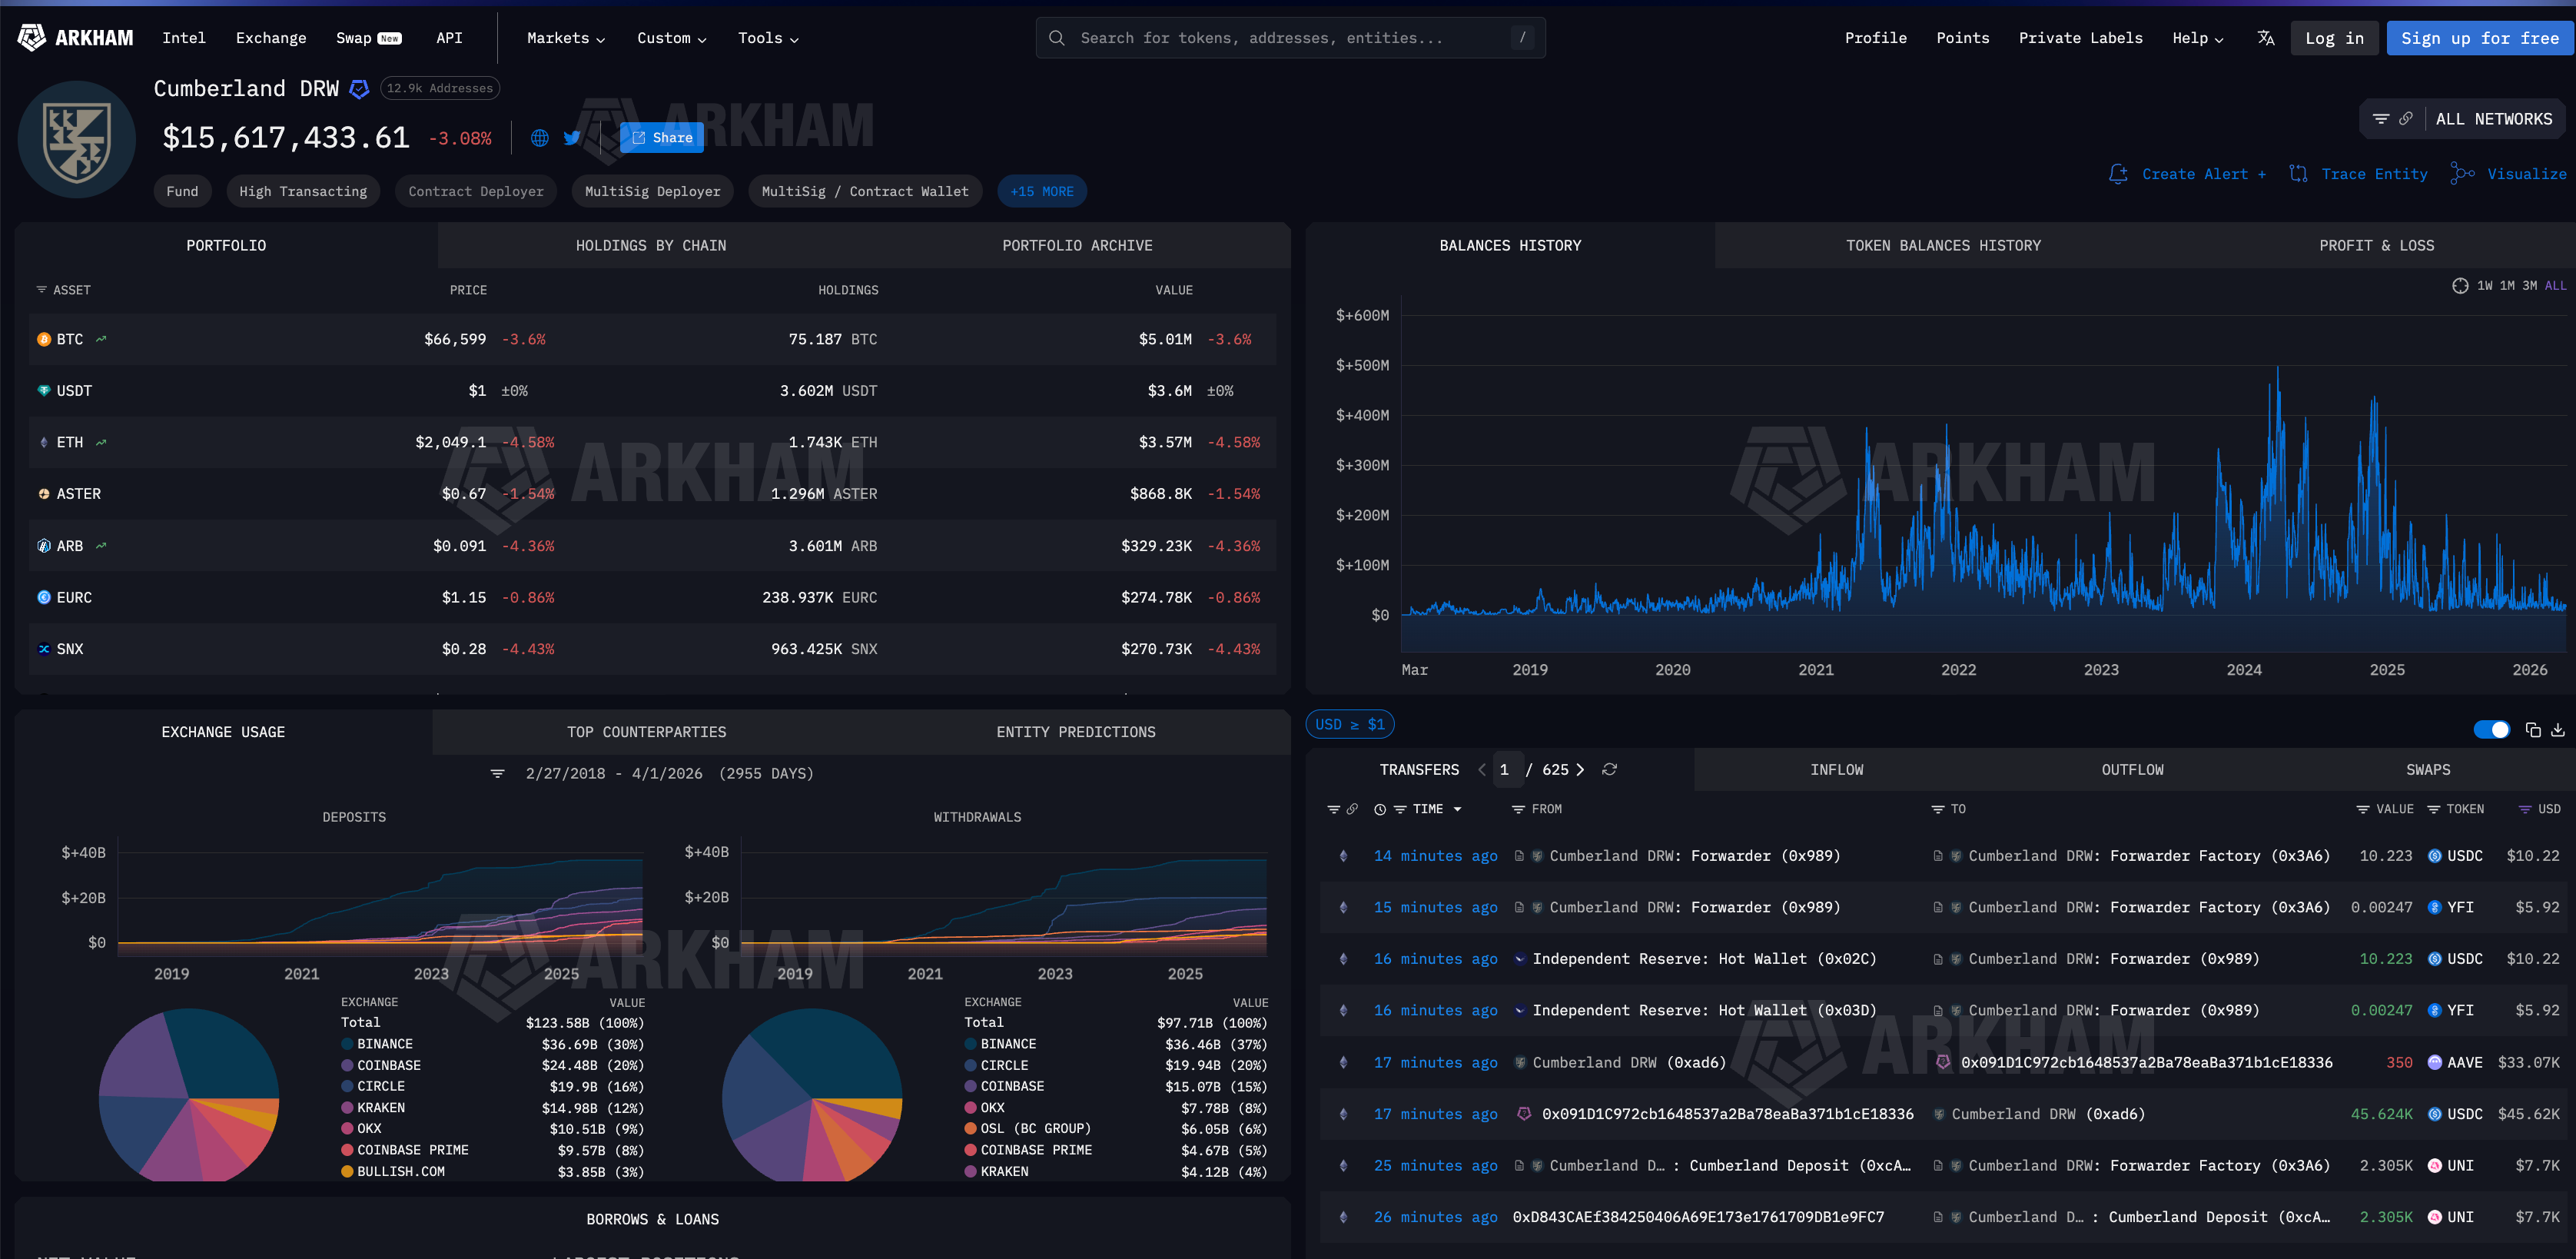This screenshot has height=1259, width=2576.
Task: Go to next transfers page
Action: point(1580,770)
